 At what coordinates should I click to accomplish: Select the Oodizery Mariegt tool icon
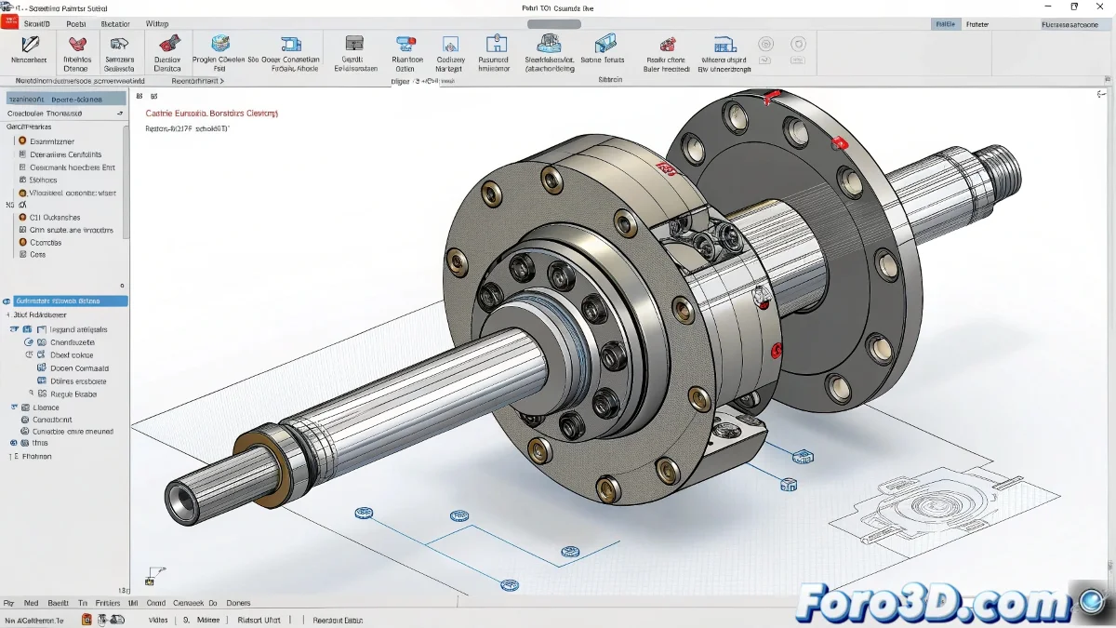point(450,44)
